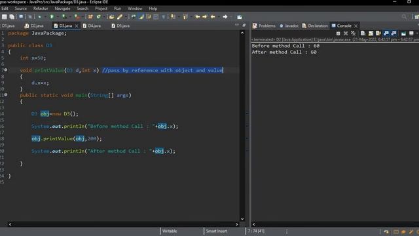Click the Last Edit Location icon
Image resolution: width=419 pixels, height=236 pixels.
click(198, 17)
